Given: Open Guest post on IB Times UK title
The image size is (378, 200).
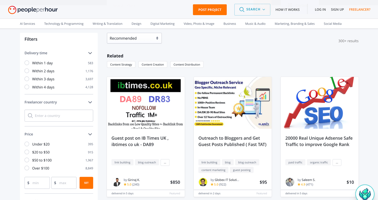Looking at the screenshot, I should coord(140,141).
